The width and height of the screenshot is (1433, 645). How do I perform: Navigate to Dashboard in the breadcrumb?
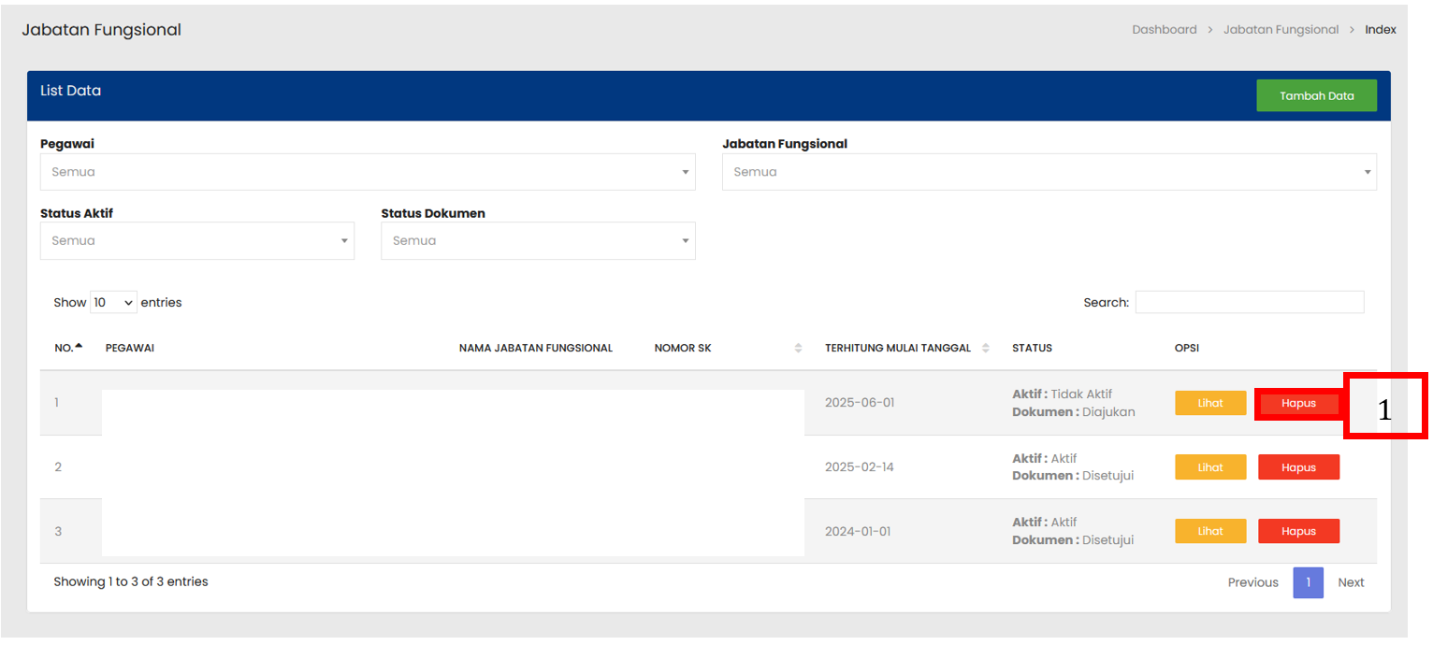coord(1164,30)
